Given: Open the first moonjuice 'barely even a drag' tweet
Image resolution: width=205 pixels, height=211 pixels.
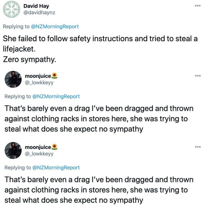Looking at the screenshot, I should tap(99, 119).
